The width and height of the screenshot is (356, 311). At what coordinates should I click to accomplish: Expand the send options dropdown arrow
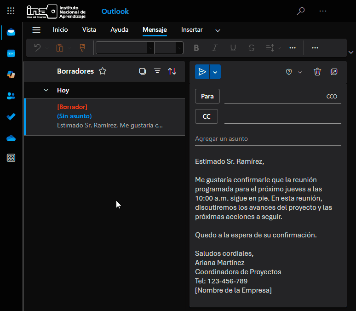(215, 72)
